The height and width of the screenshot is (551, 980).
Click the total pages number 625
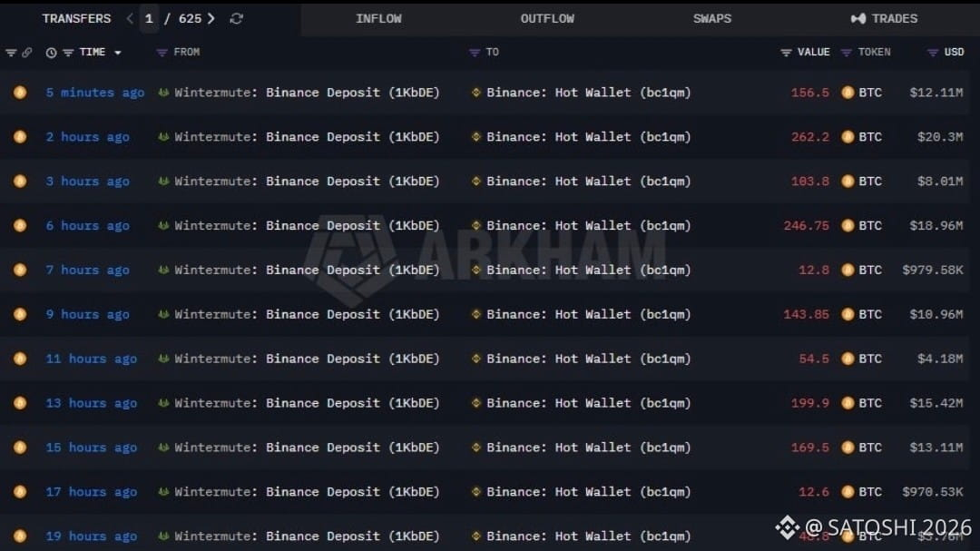pos(190,19)
